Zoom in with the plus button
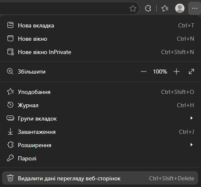This screenshot has width=201, height=187. tap(176, 71)
